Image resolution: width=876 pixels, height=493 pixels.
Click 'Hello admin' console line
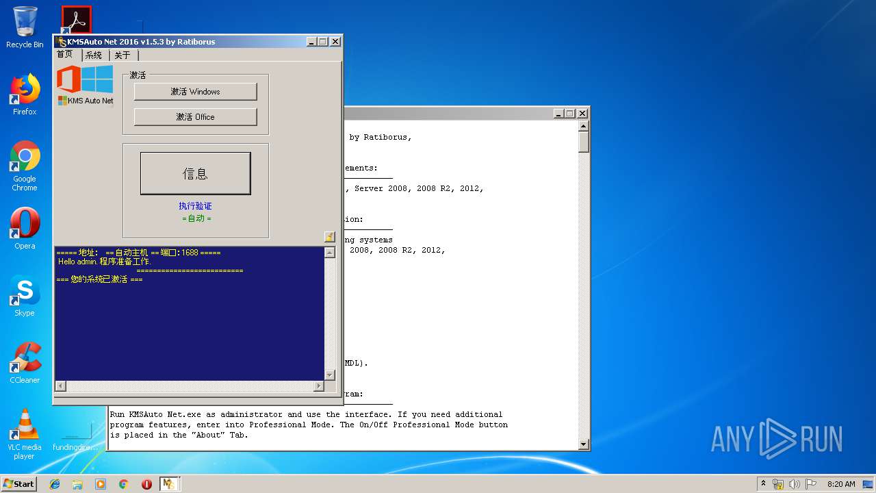click(105, 262)
